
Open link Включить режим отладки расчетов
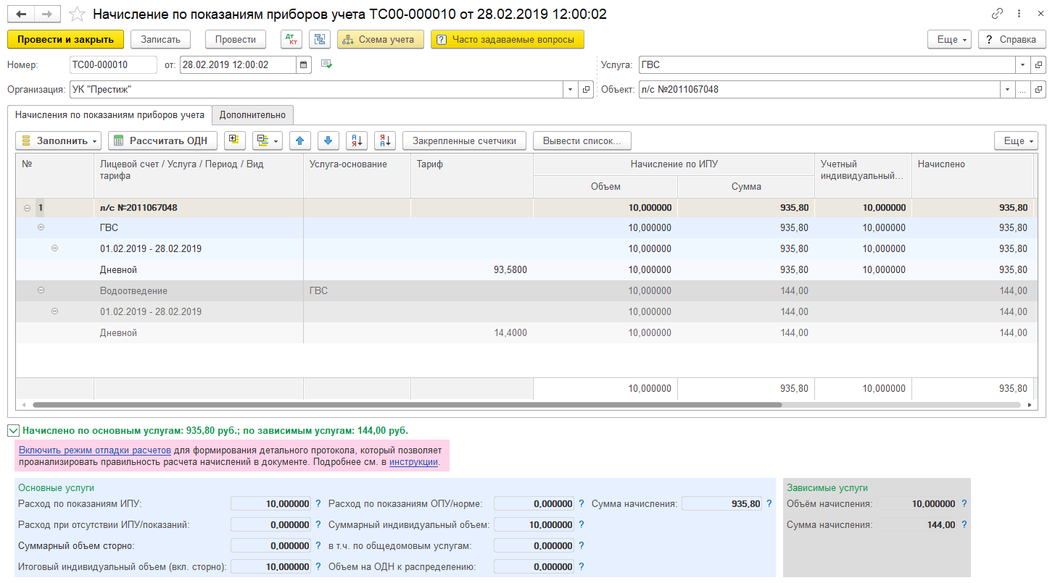click(x=95, y=450)
